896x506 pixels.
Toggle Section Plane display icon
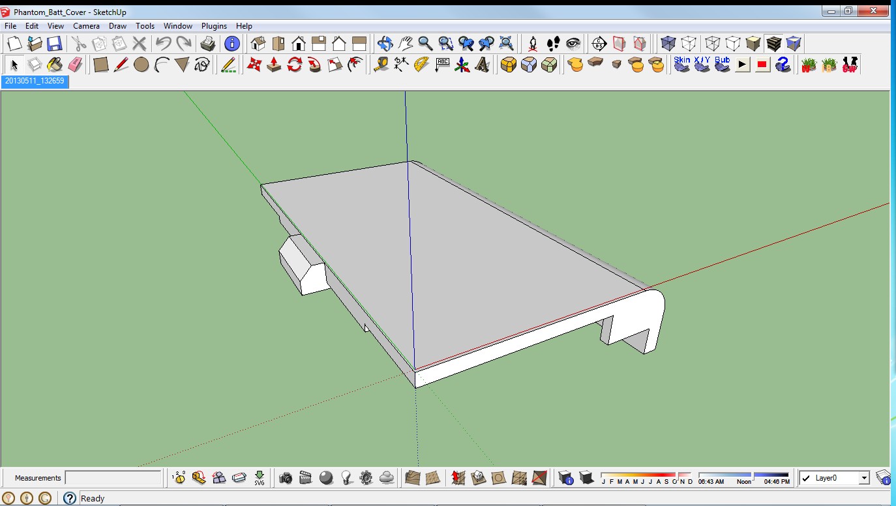tap(620, 44)
